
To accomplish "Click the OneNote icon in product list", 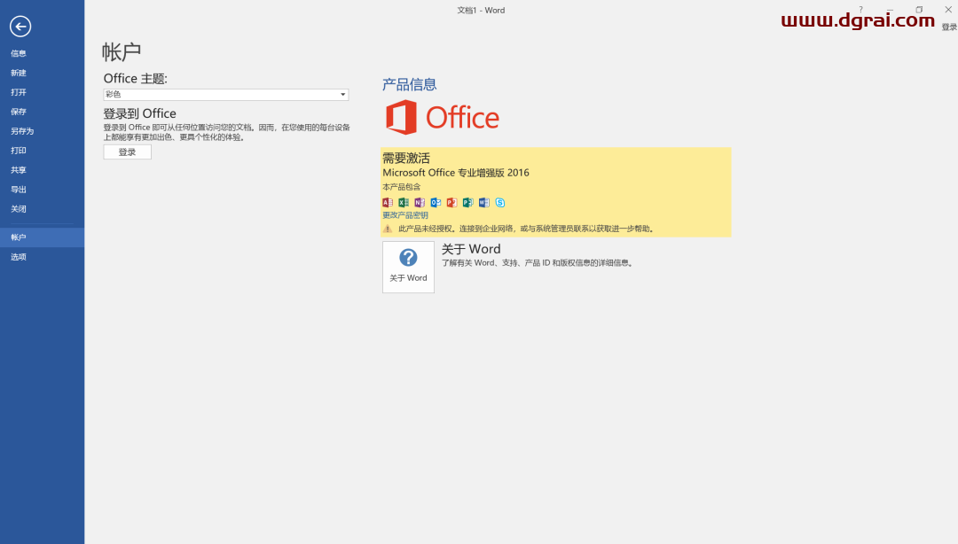I will tap(420, 203).
